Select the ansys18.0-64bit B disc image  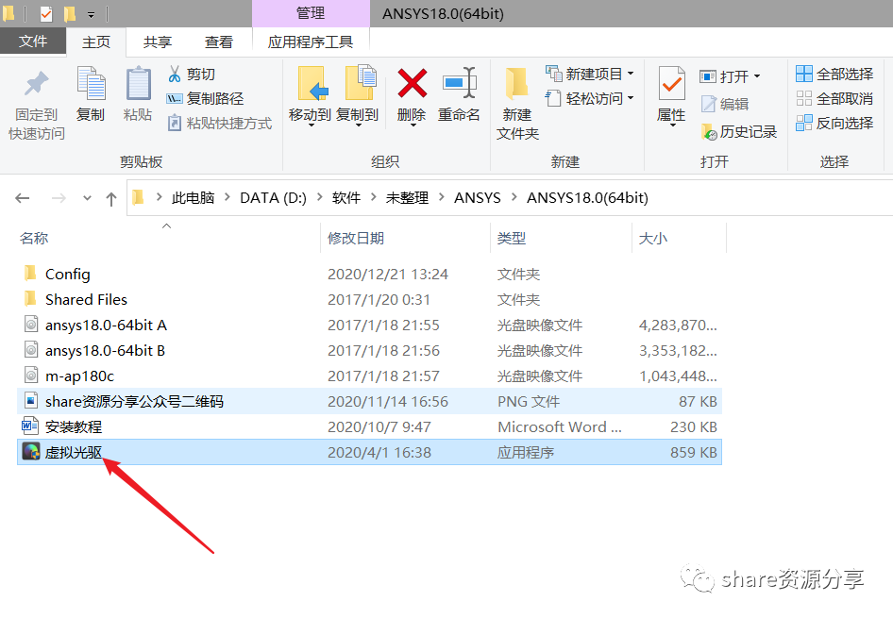pyautogui.click(x=370, y=351)
